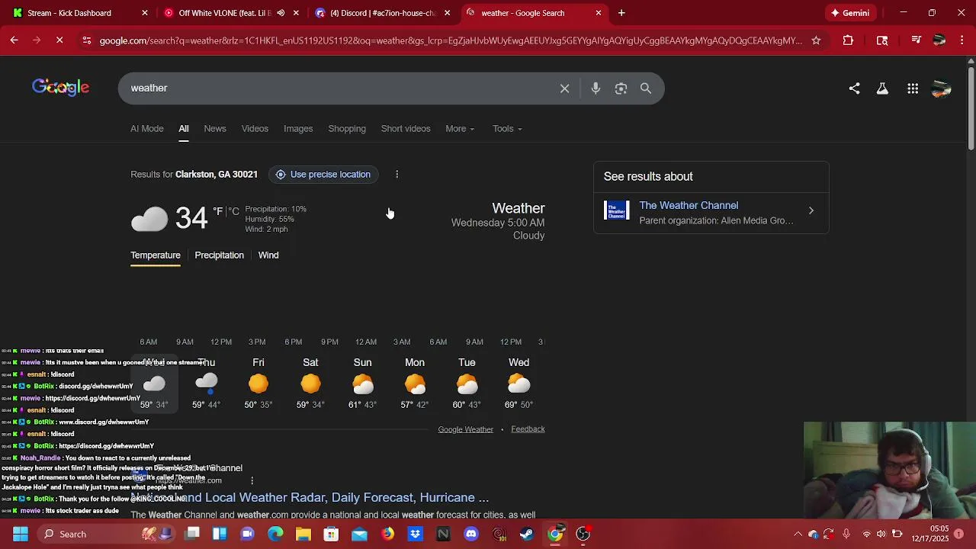Image resolution: width=976 pixels, height=549 pixels.
Task: Select Sunday's forecast
Action: 362,384
